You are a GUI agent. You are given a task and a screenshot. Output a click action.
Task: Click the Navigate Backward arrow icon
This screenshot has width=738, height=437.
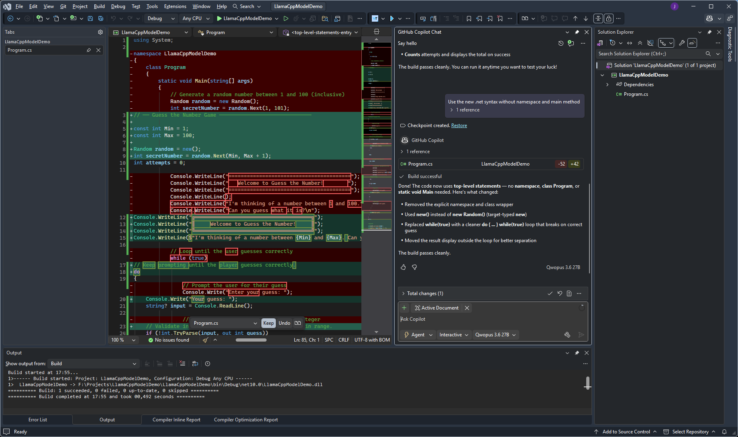10,18
